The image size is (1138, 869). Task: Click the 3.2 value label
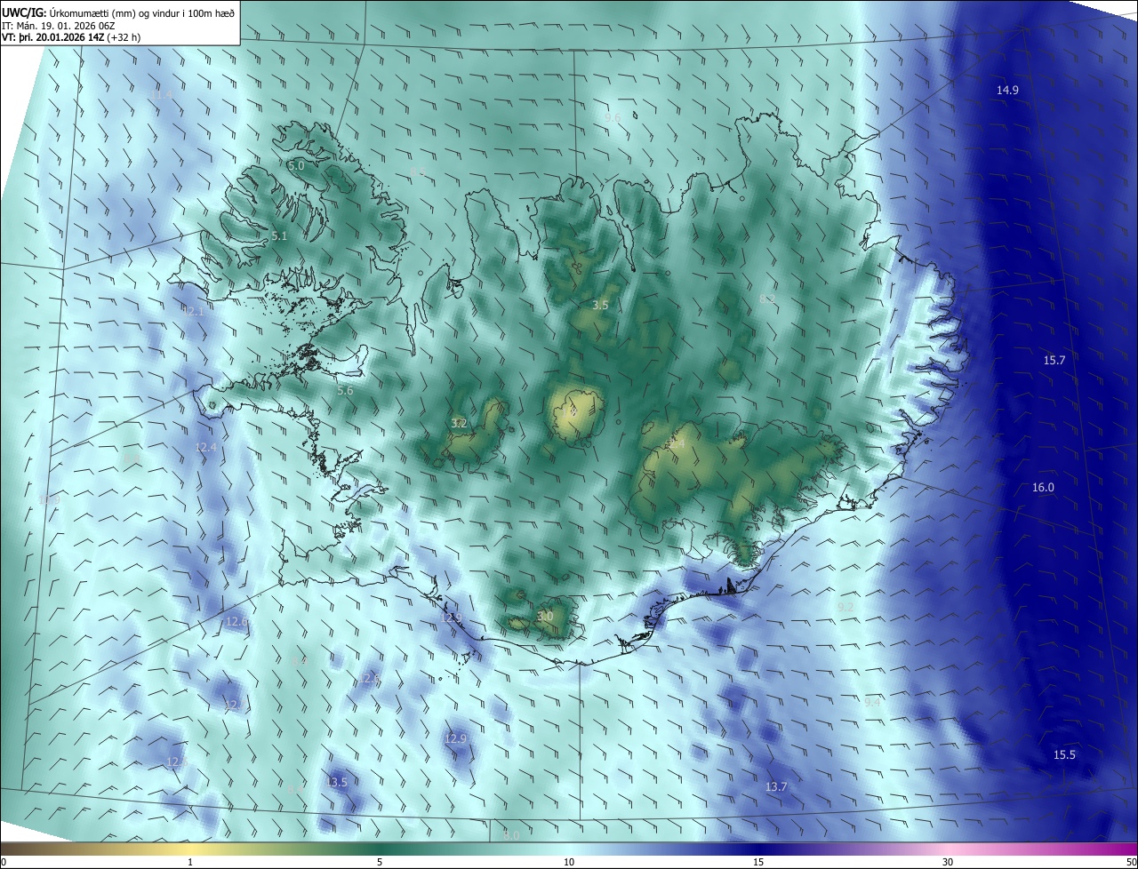[x=459, y=423]
